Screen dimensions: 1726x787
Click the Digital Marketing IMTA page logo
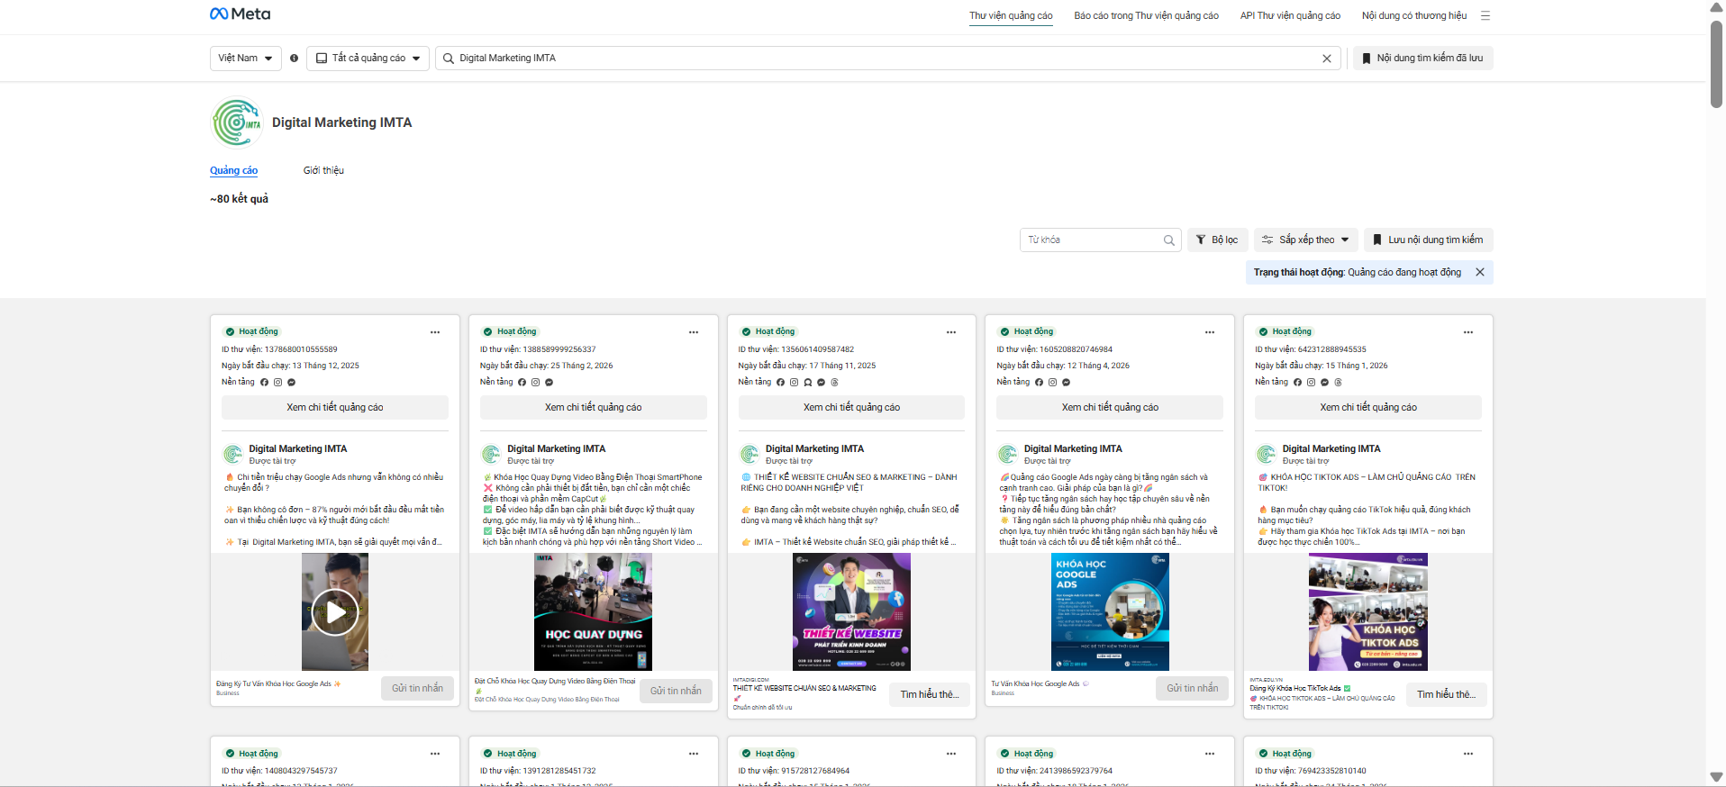tap(236, 123)
